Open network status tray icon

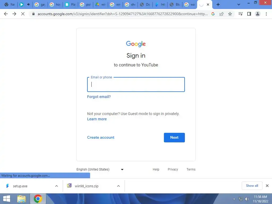tap(241, 199)
